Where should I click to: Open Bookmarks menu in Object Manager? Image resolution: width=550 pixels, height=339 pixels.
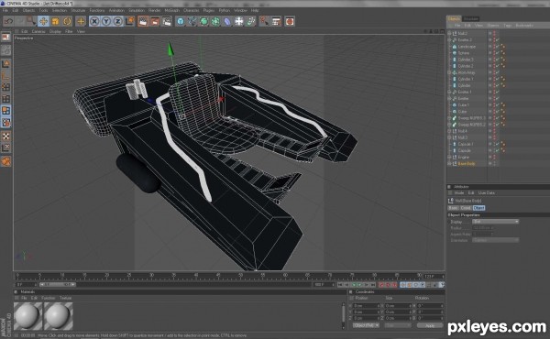coord(524,26)
